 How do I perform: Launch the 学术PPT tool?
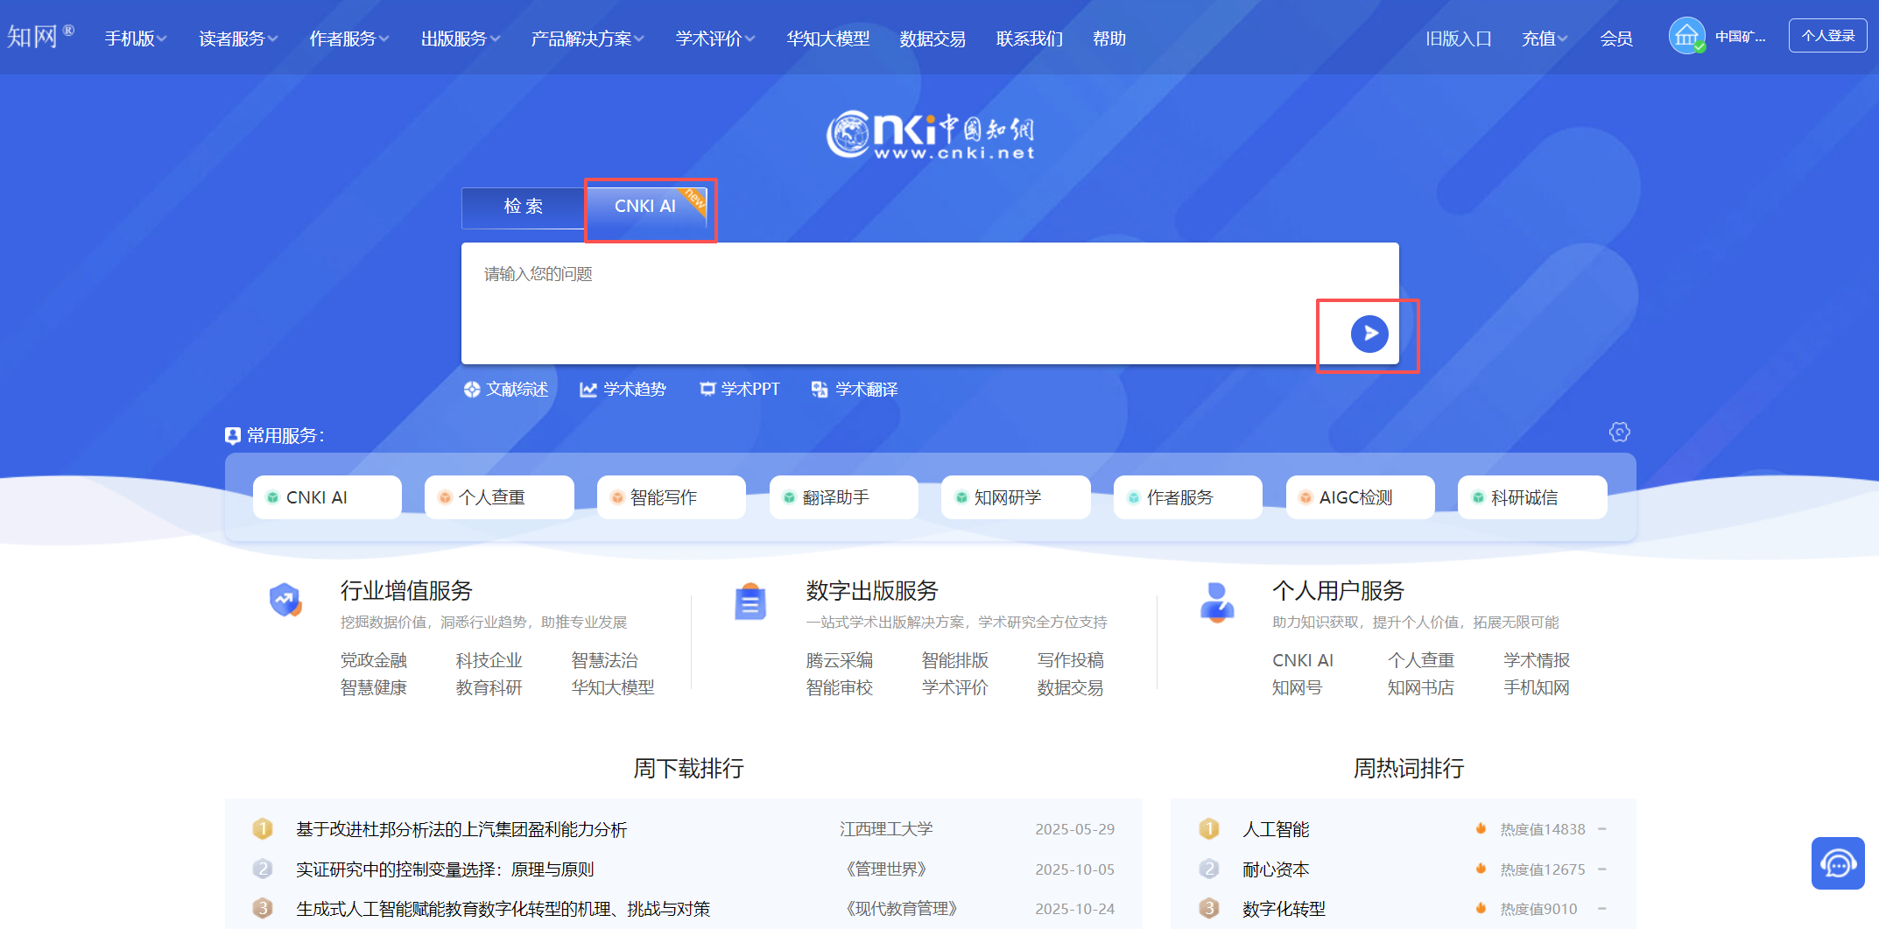(x=740, y=390)
